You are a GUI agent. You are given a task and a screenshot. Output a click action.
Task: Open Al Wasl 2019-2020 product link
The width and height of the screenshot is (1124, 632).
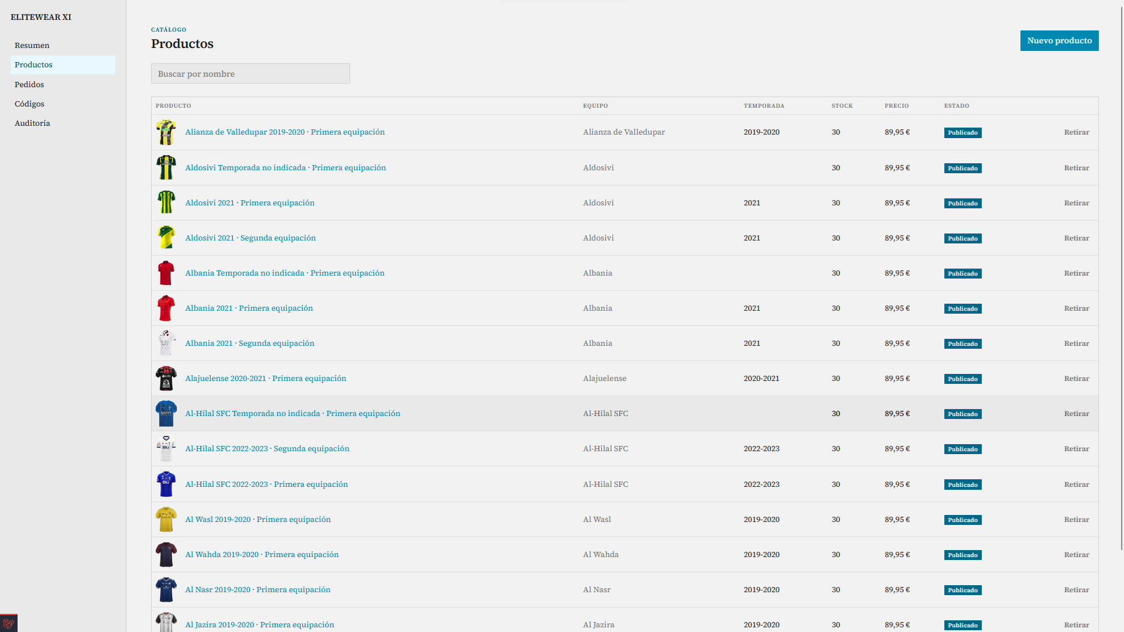258,519
